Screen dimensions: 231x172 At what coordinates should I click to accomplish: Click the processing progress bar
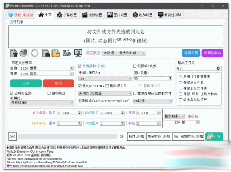click(67, 136)
